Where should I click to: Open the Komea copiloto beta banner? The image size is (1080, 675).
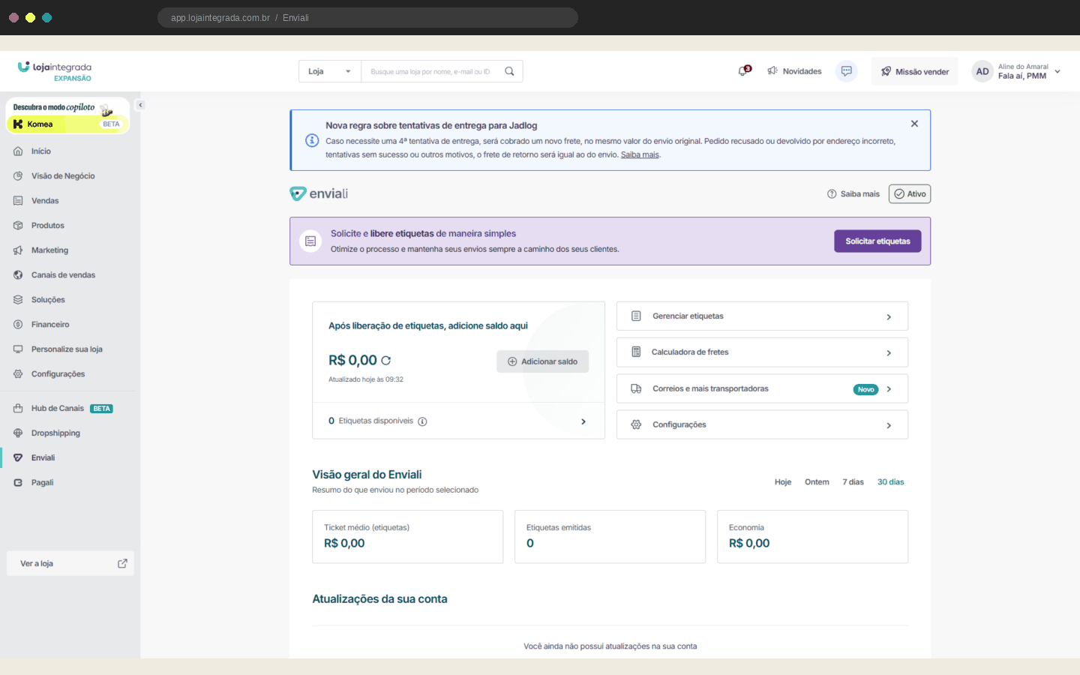pos(67,116)
